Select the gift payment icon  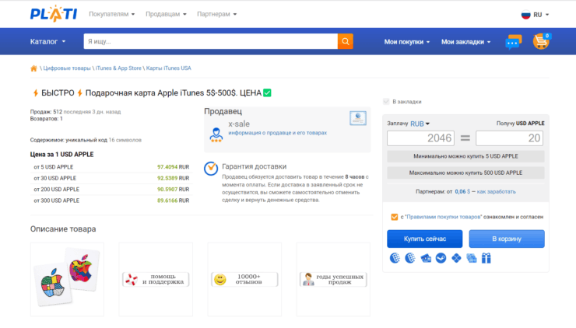[486, 258]
